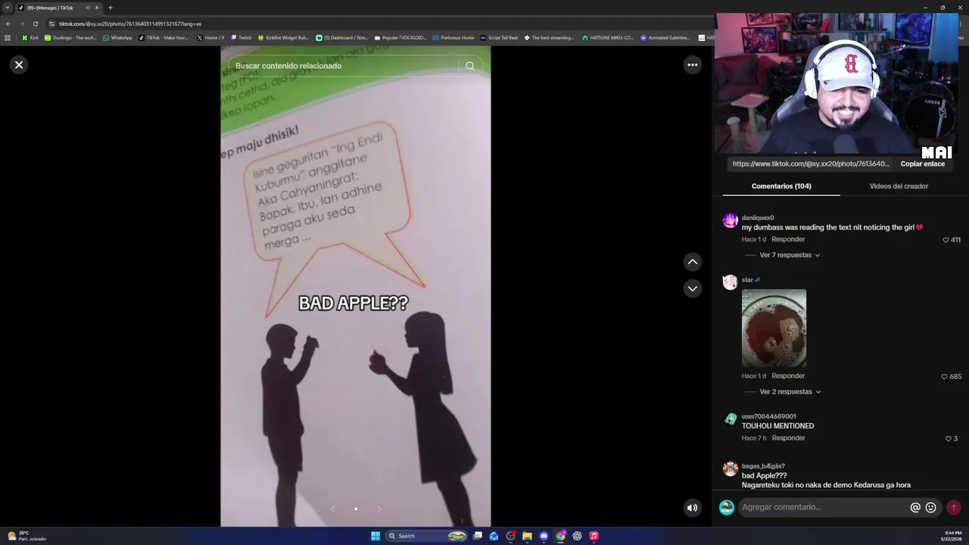
Task: Post comment with red arrow button
Action: point(954,508)
